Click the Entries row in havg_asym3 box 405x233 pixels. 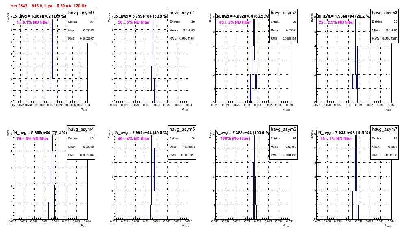pyautogui.click(x=385, y=22)
